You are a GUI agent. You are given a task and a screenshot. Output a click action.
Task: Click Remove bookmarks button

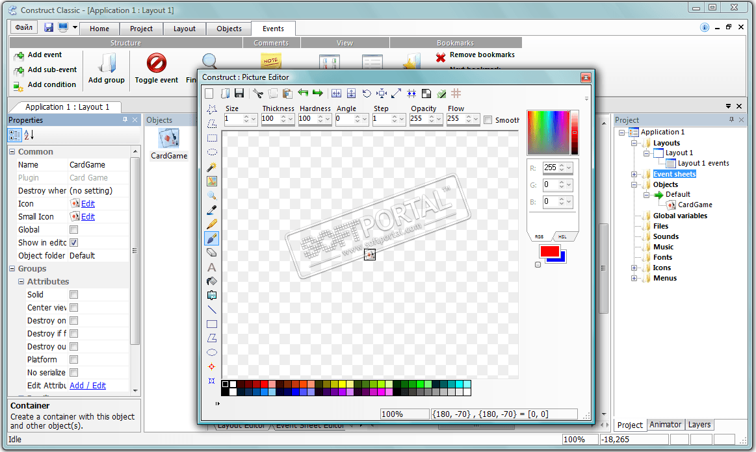(475, 55)
